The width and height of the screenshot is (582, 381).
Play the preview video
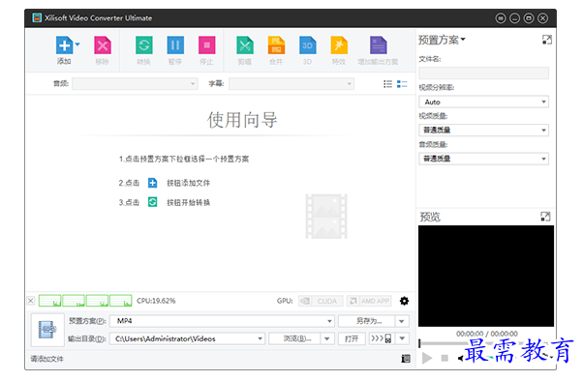coord(427,358)
